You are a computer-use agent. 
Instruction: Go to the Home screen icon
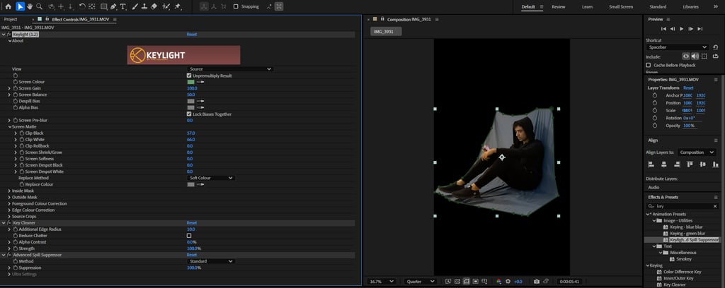pos(8,6)
